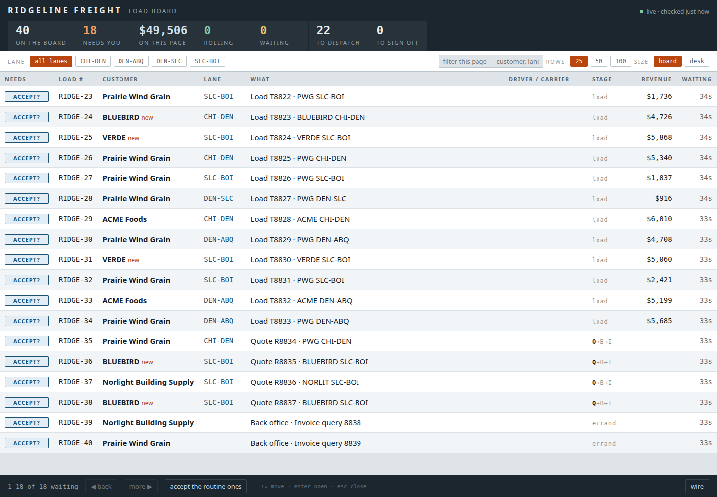Screen dimensions: 717x497
Task: Accept load RIDGE-30
Action: tap(27, 240)
